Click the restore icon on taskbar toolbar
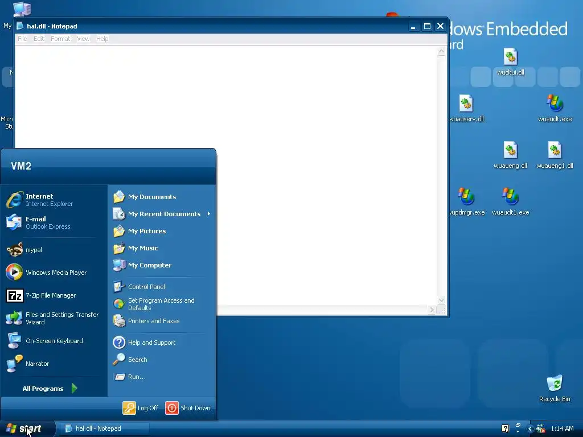This screenshot has height=437, width=583. (x=518, y=426)
